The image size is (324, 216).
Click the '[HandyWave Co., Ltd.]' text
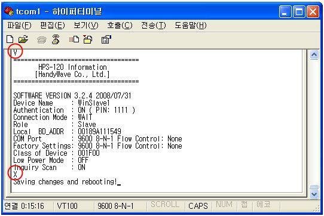72,74
